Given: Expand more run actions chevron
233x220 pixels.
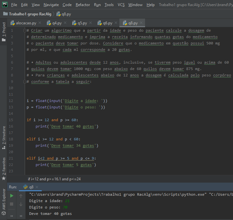Looking at the screenshot, I should [x=12, y=216].
